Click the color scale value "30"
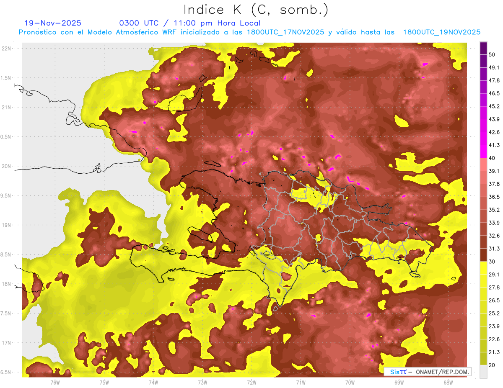This screenshot has width=503, height=388. (492, 262)
